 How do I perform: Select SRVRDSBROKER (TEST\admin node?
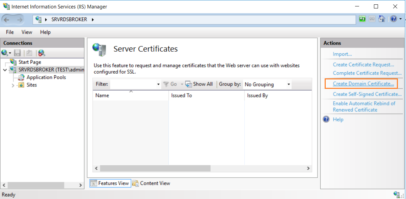click(51, 70)
